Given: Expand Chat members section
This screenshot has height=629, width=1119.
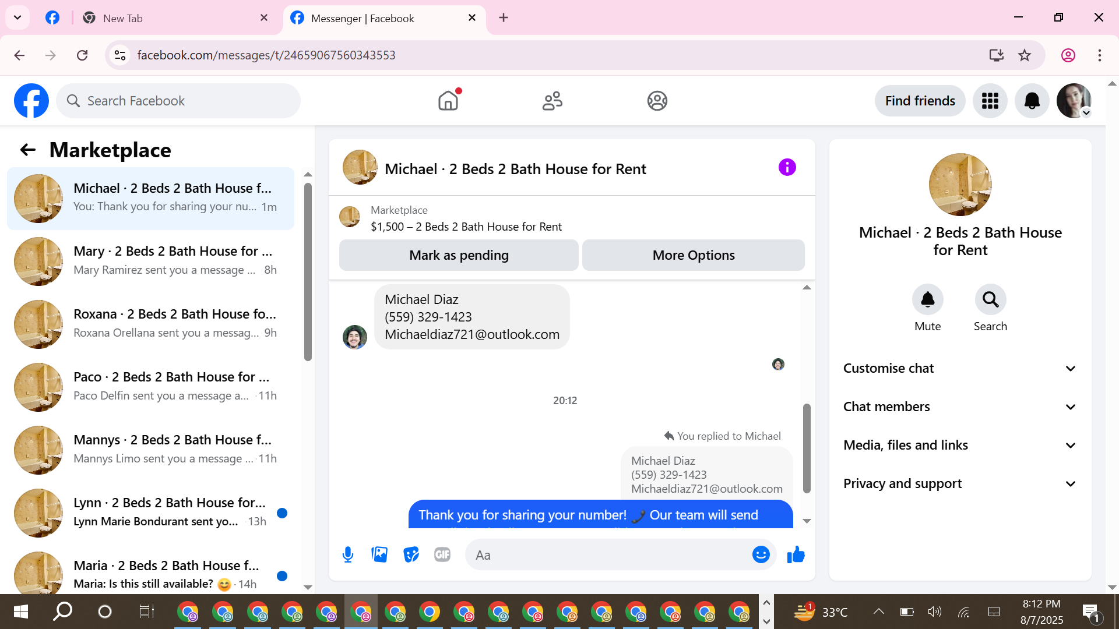Looking at the screenshot, I should (960, 407).
